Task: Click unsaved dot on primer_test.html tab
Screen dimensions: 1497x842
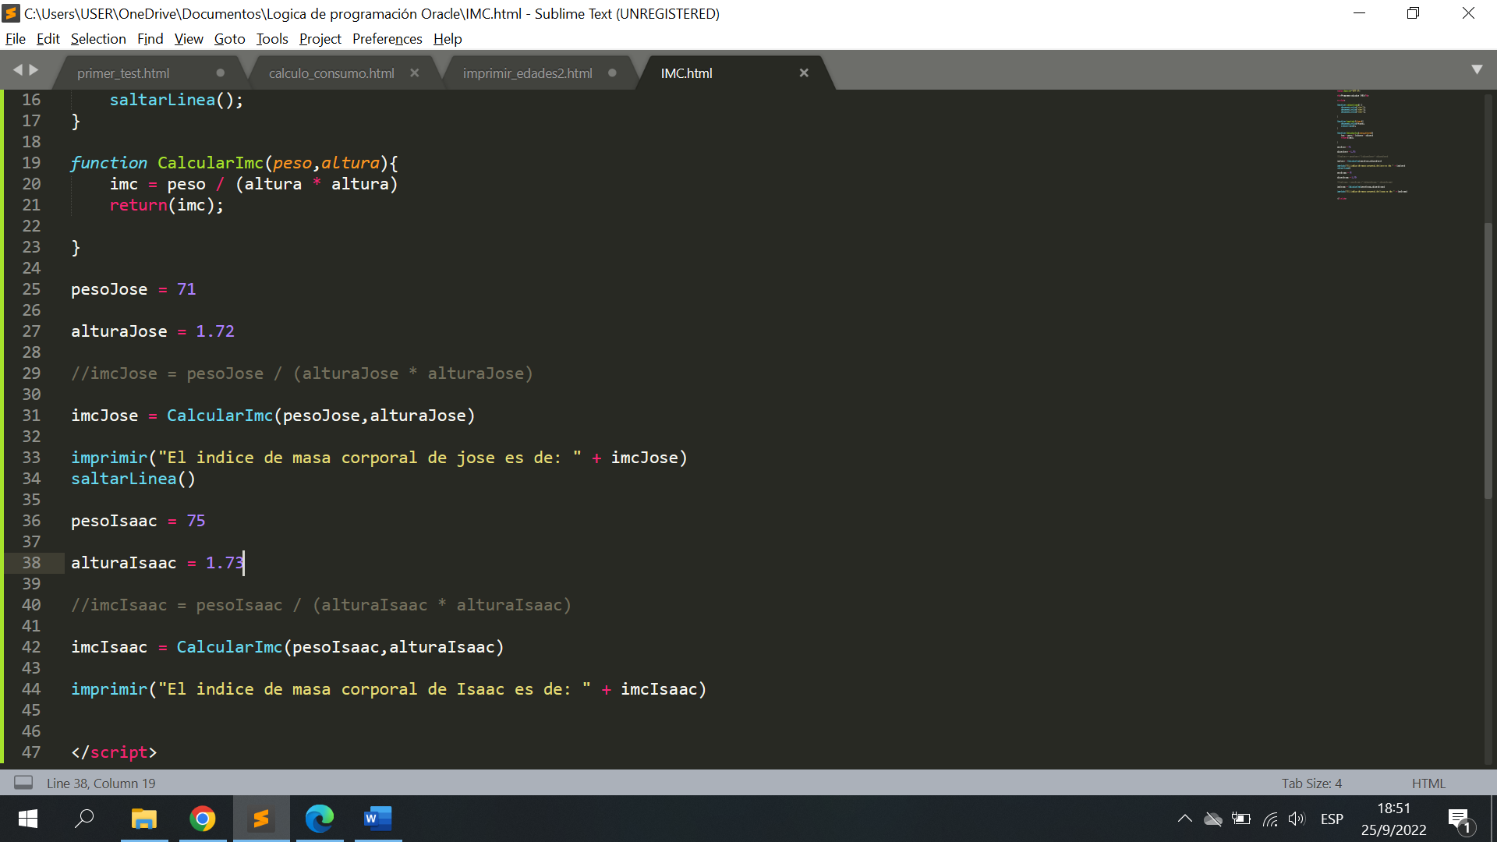Action: 221,73
